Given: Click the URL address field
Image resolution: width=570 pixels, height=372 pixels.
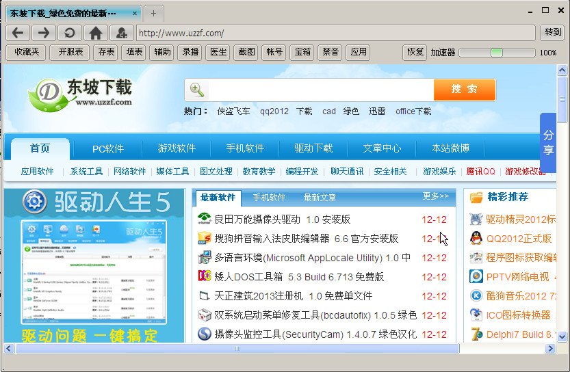Looking at the screenshot, I should click(x=335, y=33).
